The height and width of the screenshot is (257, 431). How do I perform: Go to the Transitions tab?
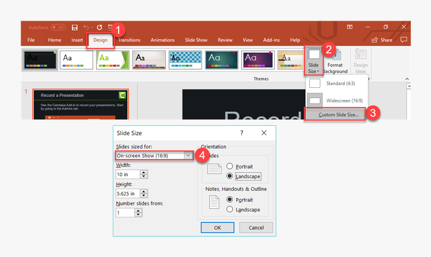tap(129, 40)
